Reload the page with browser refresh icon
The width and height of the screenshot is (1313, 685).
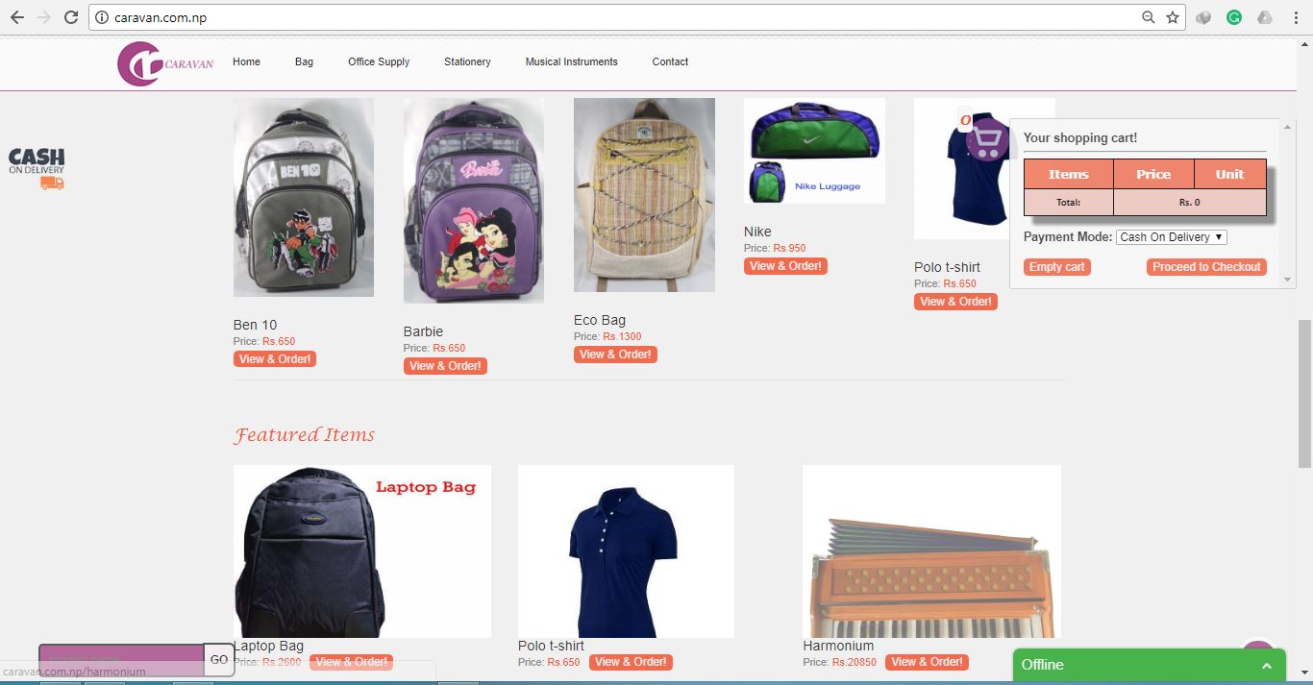71,17
